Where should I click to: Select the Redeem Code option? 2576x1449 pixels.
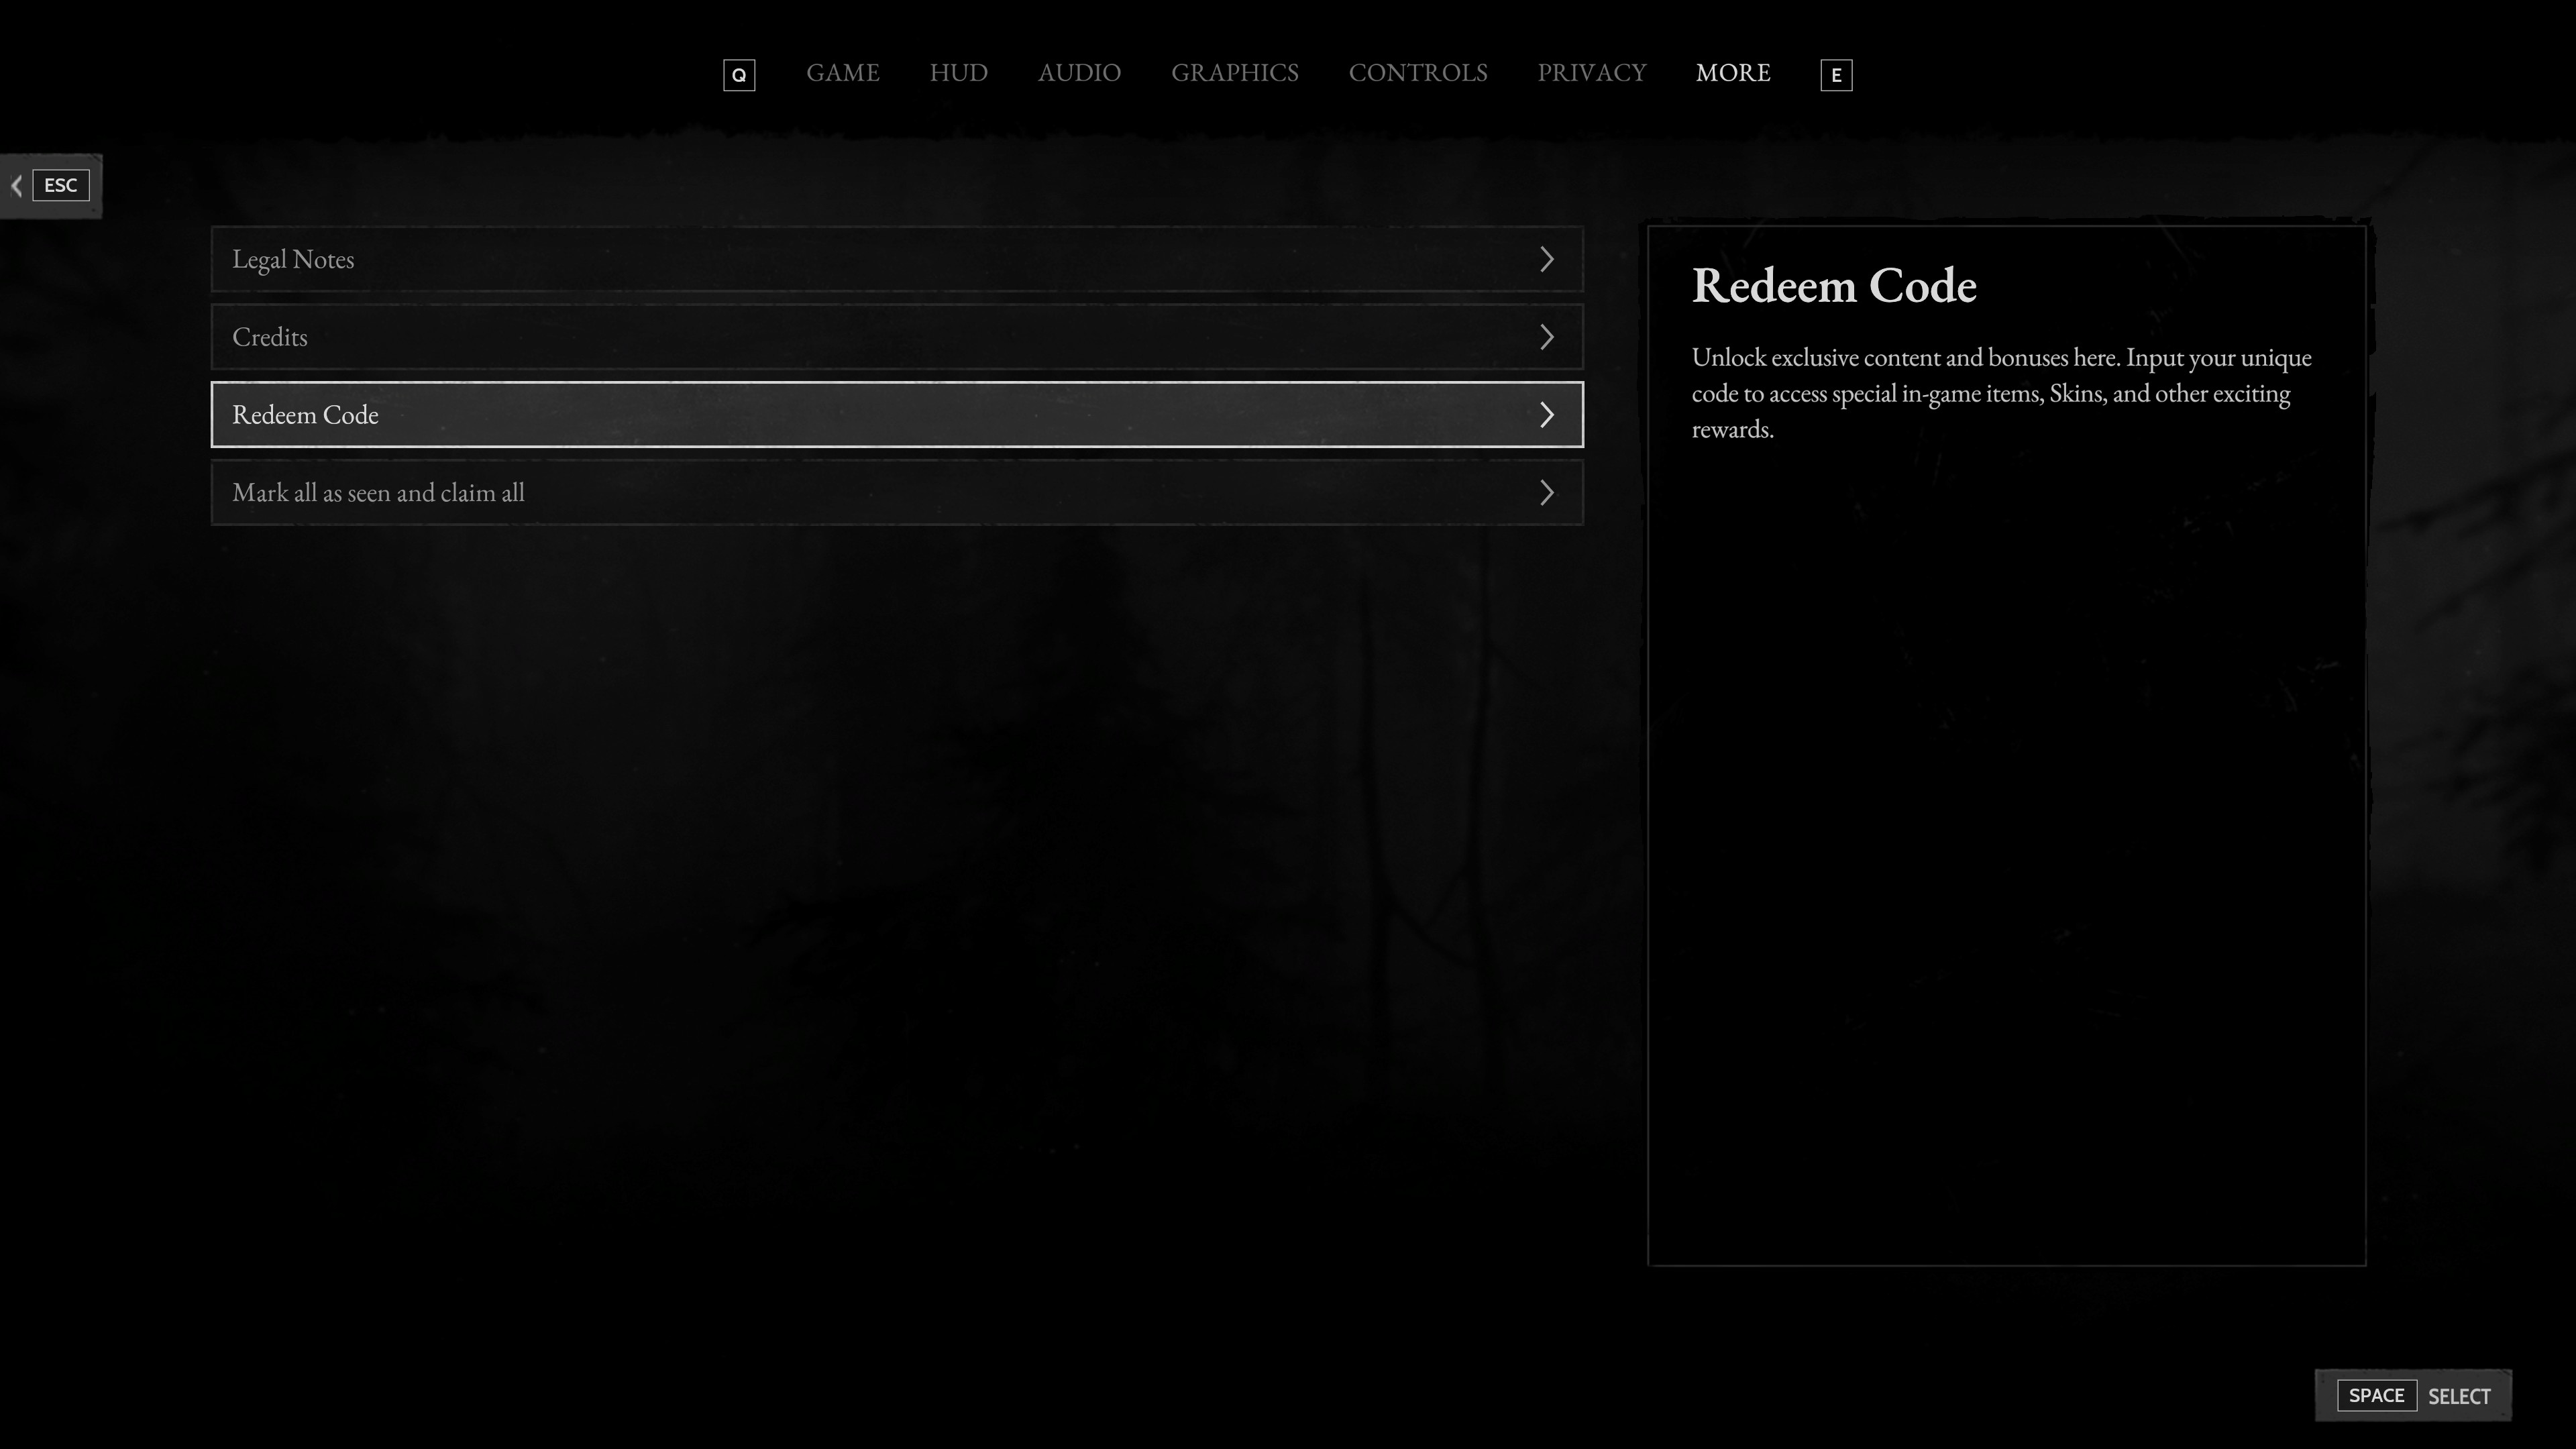(x=897, y=414)
